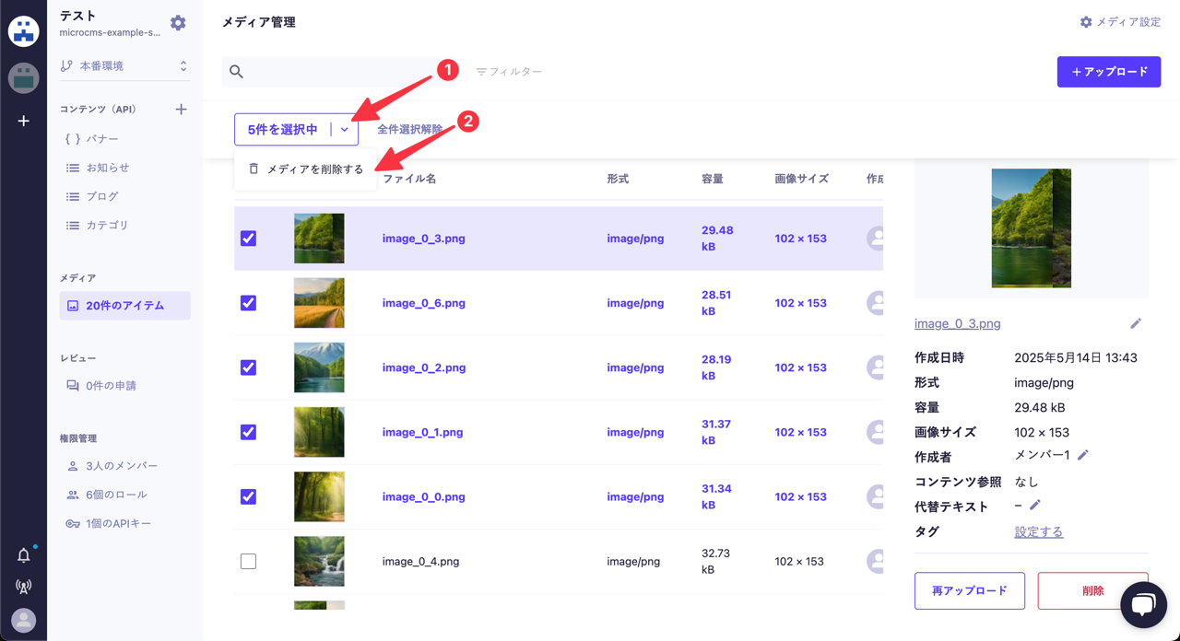Click the image_0_3.png preview thumbnail
Screen dimensions: 1180x641
coord(1031,227)
